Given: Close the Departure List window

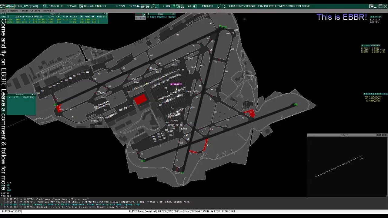Looking at the screenshot, I should [x=107, y=14].
